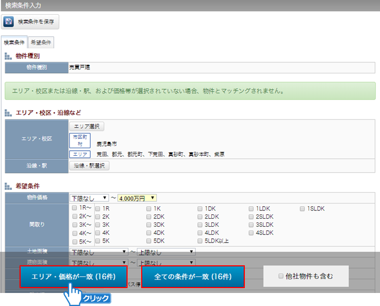Screen dimensions: 380x306
Task: Open the エリア選択 button
Action: (87, 126)
